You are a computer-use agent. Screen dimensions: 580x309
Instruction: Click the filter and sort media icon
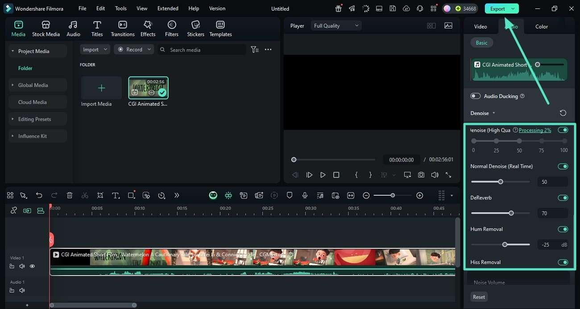pyautogui.click(x=255, y=49)
